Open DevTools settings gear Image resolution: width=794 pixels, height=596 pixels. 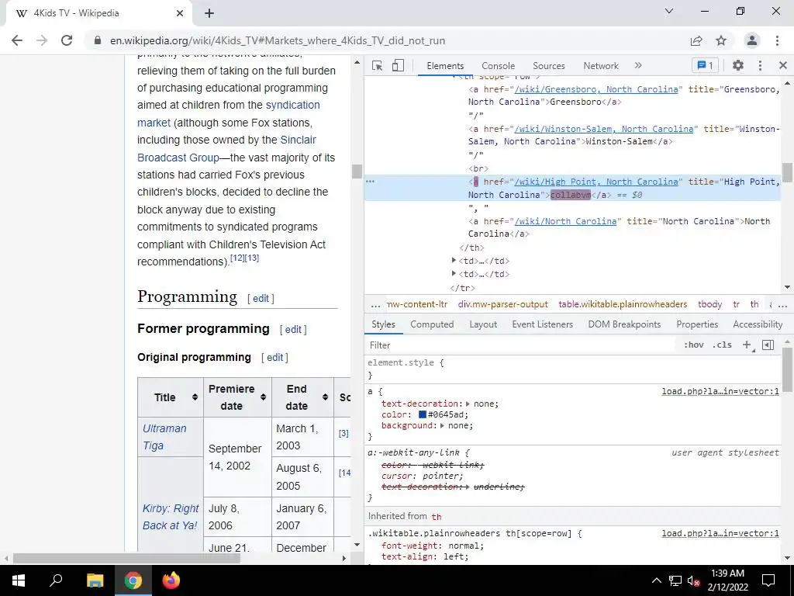(x=738, y=65)
